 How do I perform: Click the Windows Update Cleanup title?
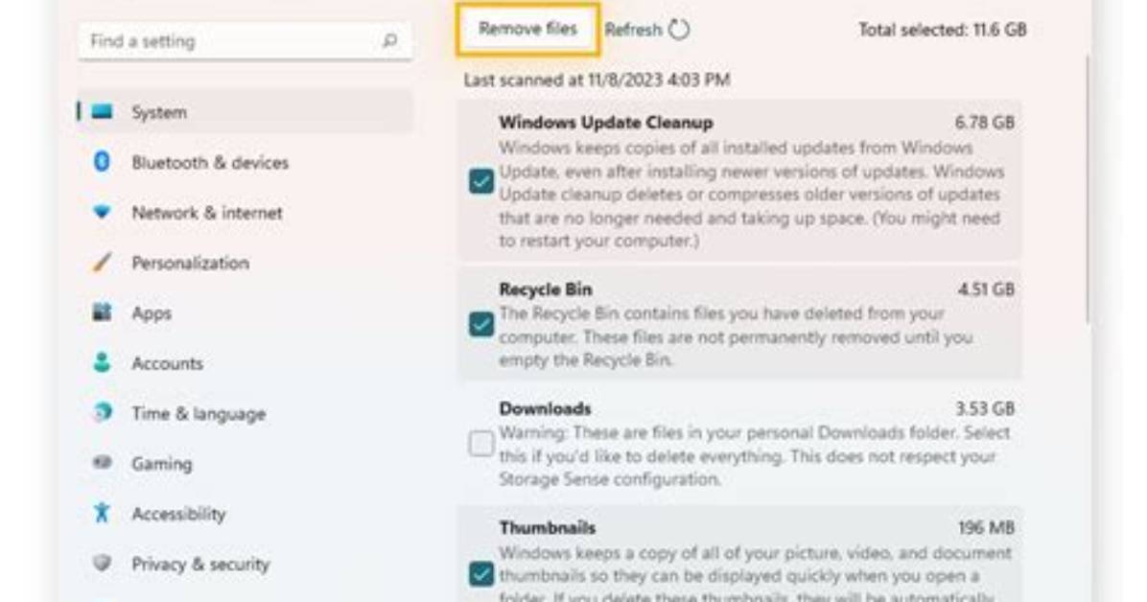pyautogui.click(x=606, y=122)
